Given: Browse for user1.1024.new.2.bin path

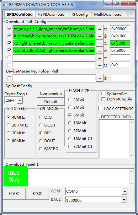Looking at the screenshot, I should pos(99,36).
